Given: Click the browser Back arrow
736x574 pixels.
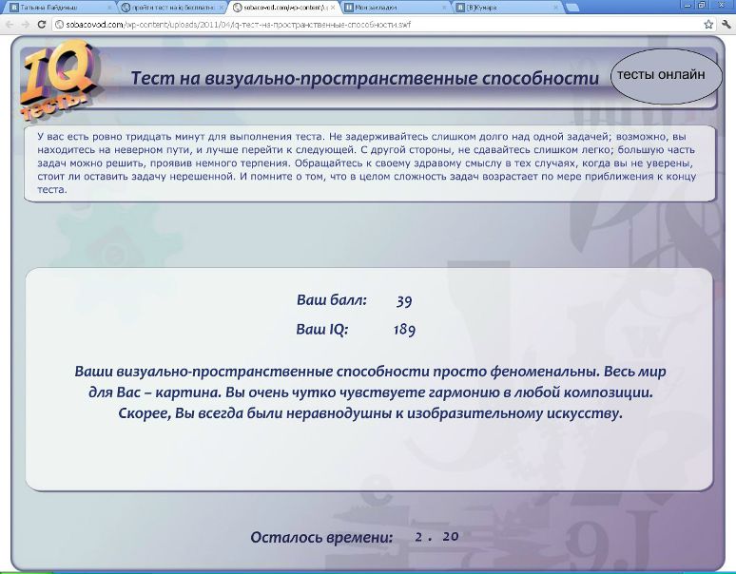Looking at the screenshot, I should [9, 24].
